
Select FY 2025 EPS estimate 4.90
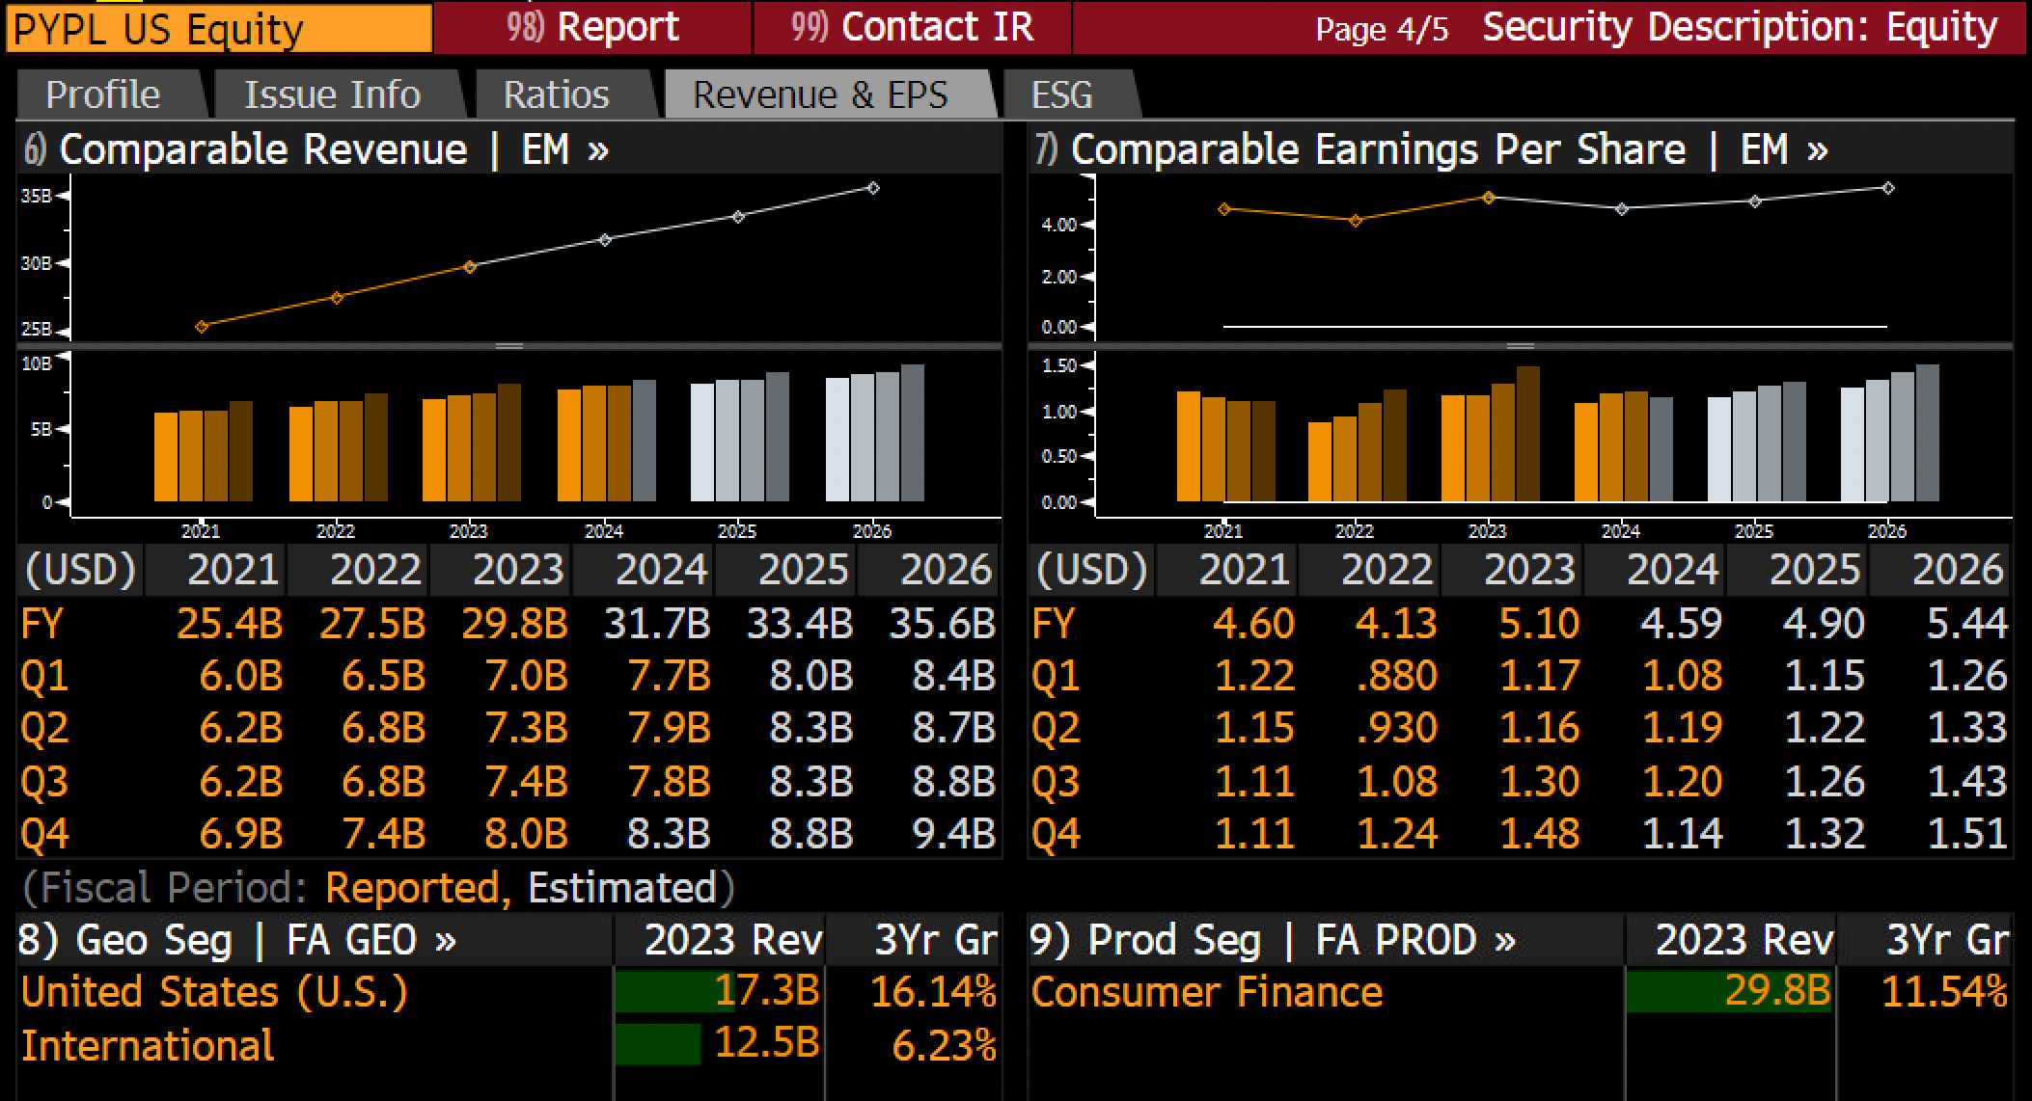(1825, 624)
